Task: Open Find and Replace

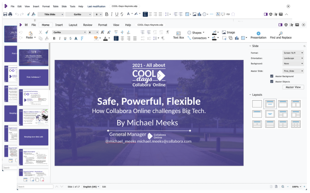Action: coord(281,35)
